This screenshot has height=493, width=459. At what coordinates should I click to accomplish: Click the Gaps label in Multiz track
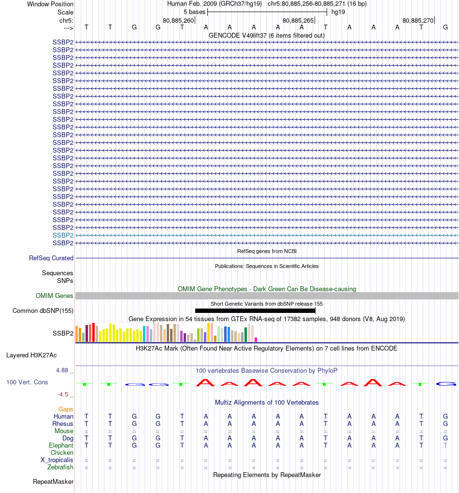click(x=65, y=409)
